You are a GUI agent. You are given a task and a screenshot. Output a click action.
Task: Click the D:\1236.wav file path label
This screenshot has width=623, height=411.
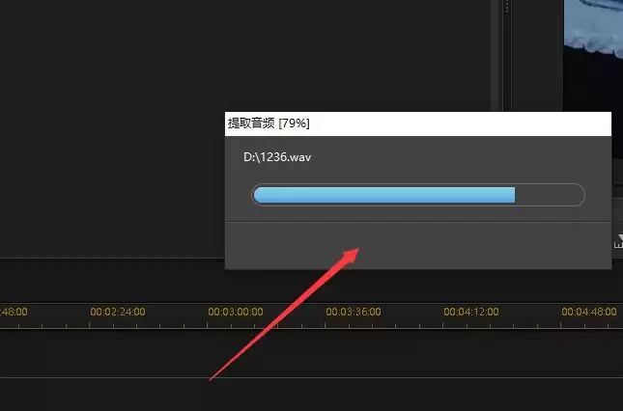pyautogui.click(x=277, y=157)
